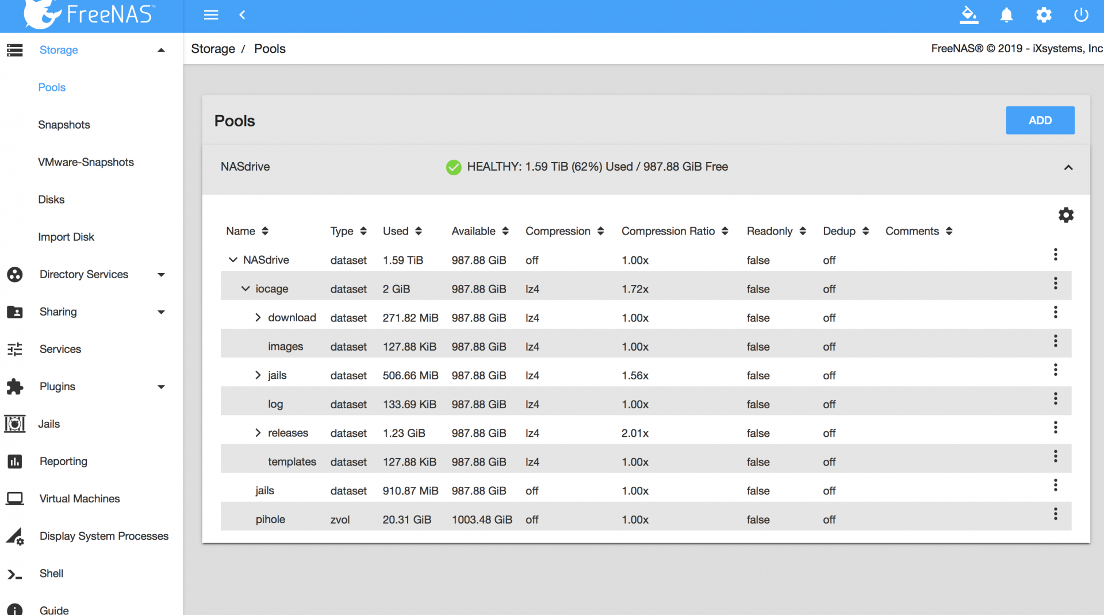Click the theme paint bucket icon
Image resolution: width=1104 pixels, height=615 pixels.
point(969,15)
